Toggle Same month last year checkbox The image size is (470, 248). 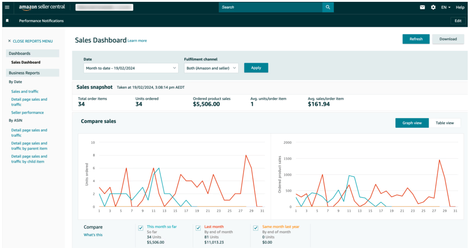[256, 228]
